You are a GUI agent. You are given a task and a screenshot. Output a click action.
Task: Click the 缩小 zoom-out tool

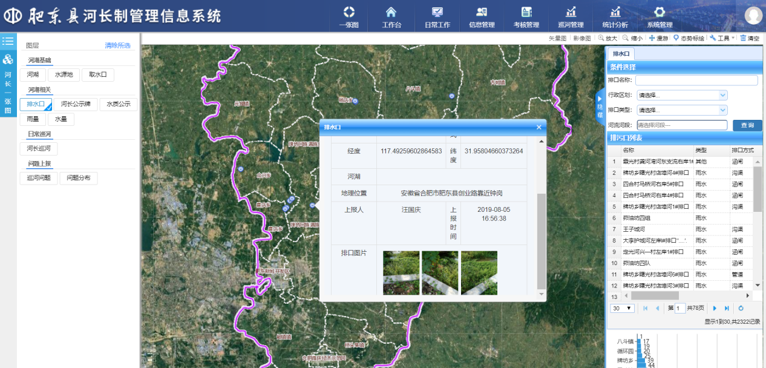[633, 38]
